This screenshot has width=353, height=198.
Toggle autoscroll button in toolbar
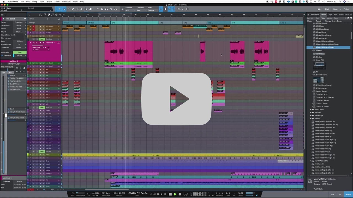(170, 9)
